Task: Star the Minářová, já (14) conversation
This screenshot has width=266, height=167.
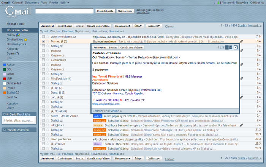Action: pyautogui.click(x=47, y=78)
